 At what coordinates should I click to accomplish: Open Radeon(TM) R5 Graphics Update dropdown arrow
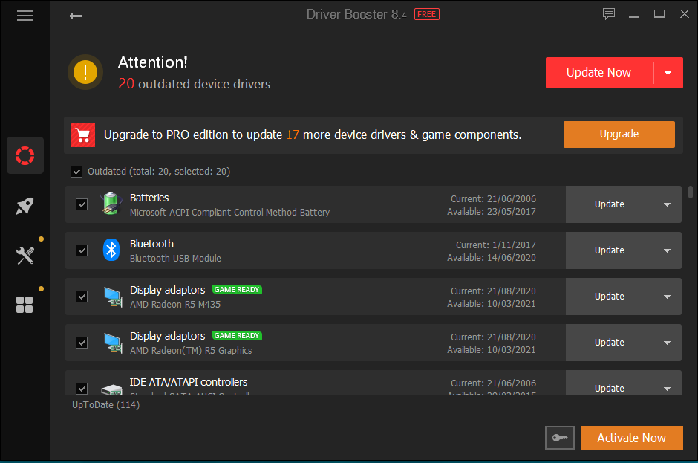(667, 343)
